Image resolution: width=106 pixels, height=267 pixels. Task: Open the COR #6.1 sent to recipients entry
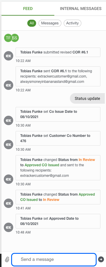coord(58,76)
